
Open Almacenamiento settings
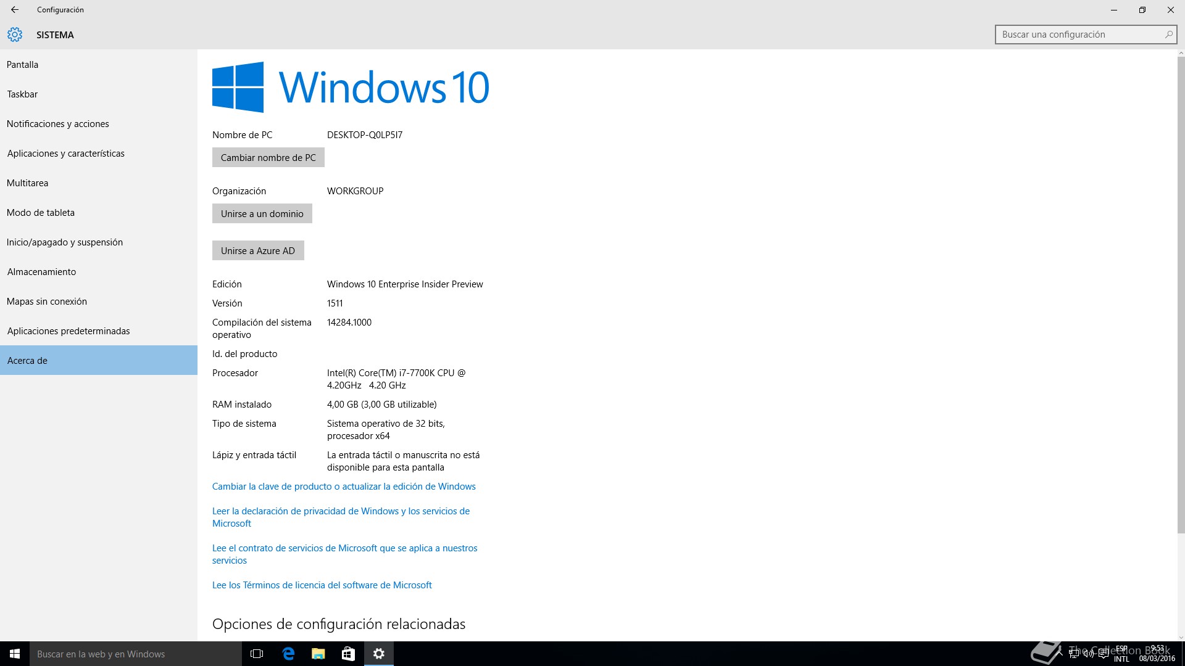click(x=99, y=272)
